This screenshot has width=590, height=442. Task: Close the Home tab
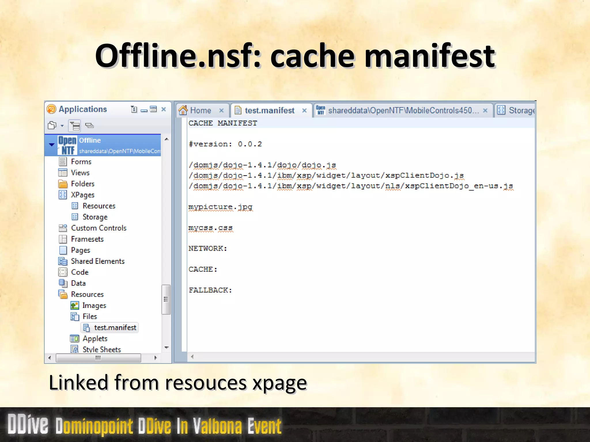click(221, 110)
